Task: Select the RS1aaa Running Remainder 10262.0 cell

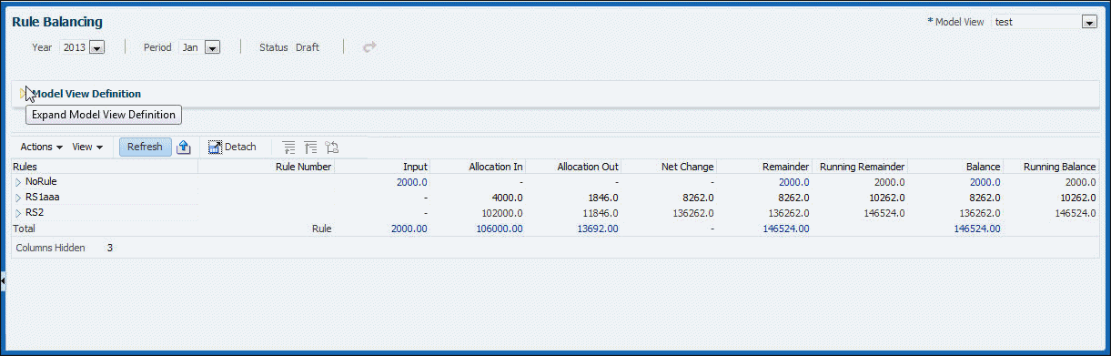Action: [x=886, y=198]
